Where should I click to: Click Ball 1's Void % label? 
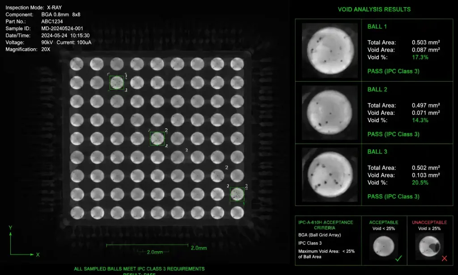(x=377, y=58)
